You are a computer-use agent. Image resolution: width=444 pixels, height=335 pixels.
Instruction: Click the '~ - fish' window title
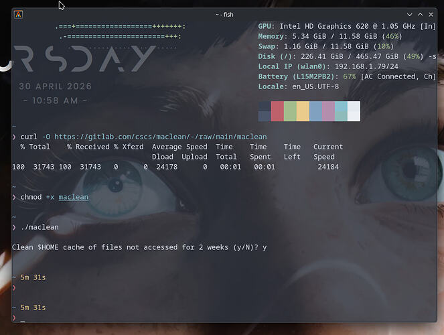coord(224,15)
